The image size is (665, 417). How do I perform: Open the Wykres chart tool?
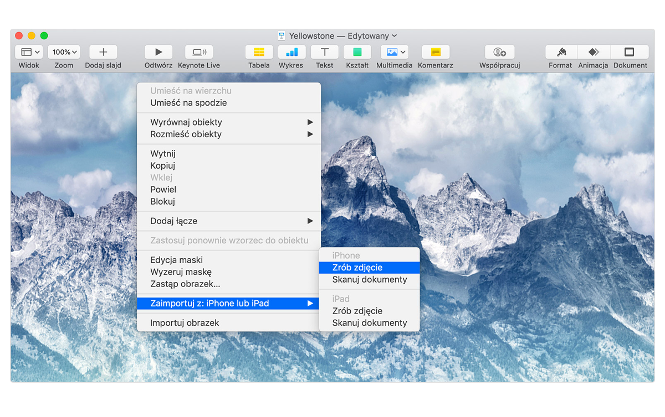(291, 52)
